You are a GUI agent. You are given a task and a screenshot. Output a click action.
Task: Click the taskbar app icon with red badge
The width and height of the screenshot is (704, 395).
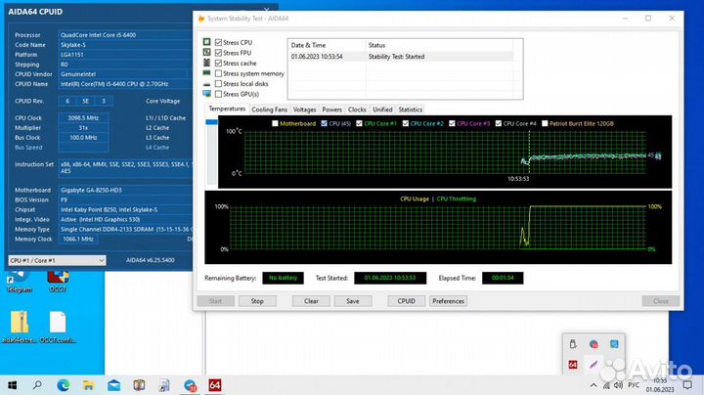(190, 385)
